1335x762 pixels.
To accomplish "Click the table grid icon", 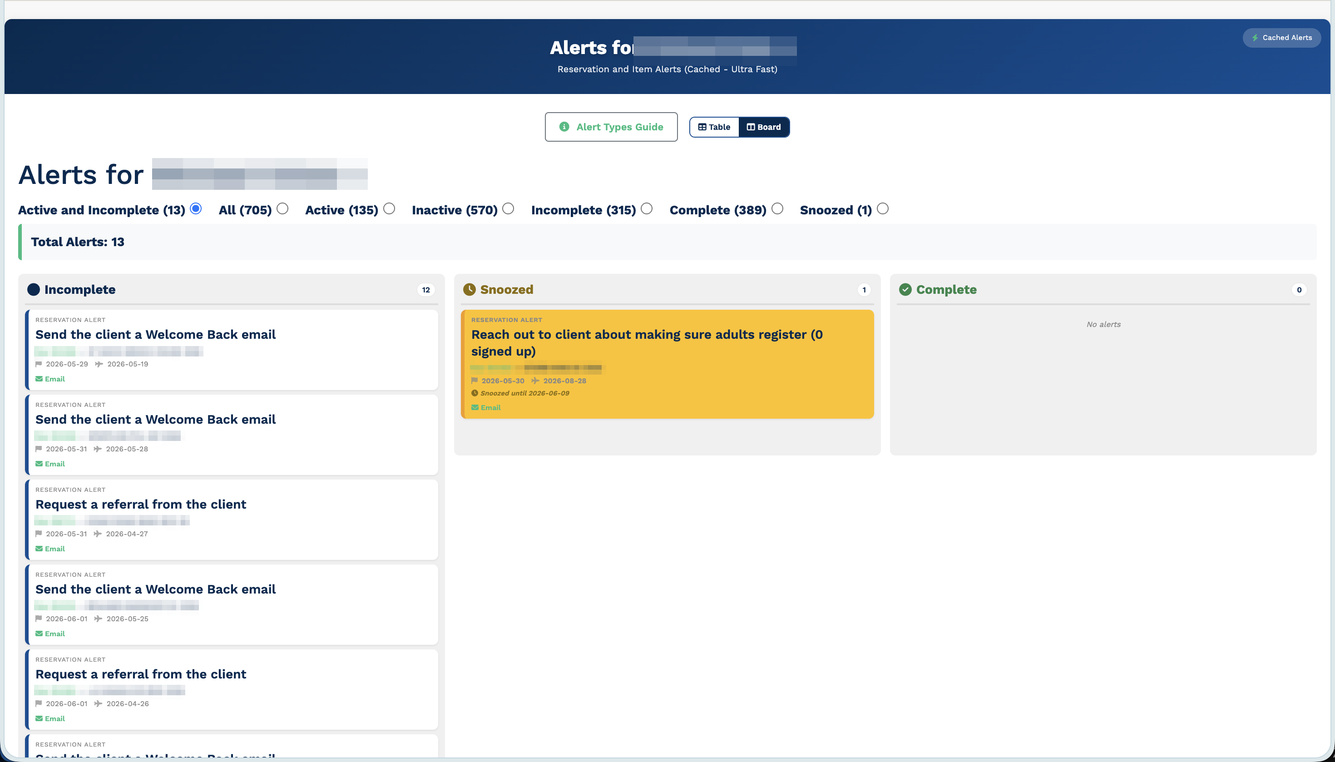I will 702,127.
